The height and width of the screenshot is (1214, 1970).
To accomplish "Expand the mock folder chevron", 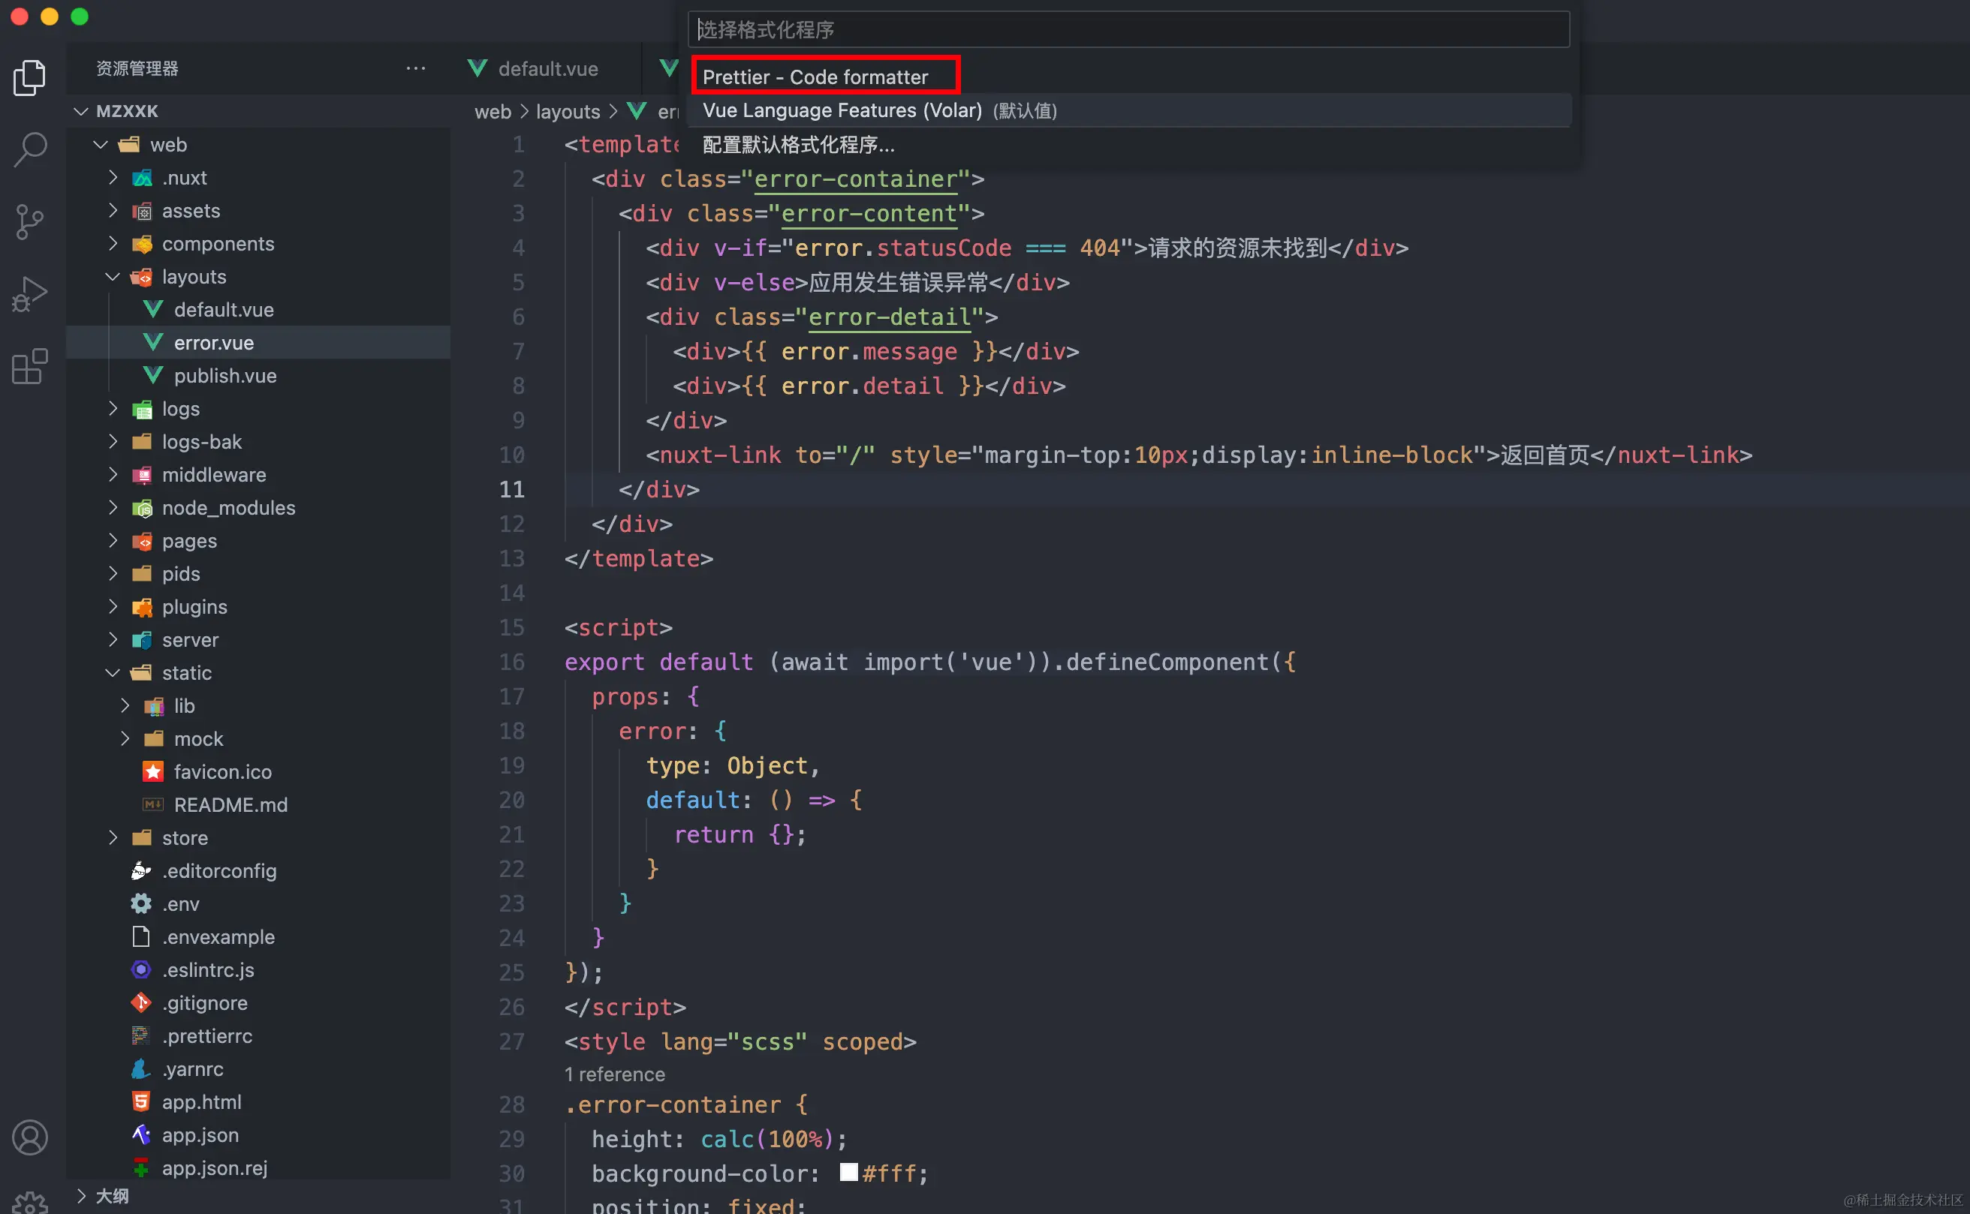I will (125, 738).
